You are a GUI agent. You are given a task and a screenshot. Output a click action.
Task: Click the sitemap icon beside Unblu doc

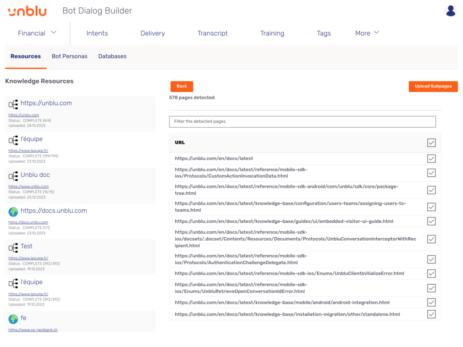[x=13, y=175]
